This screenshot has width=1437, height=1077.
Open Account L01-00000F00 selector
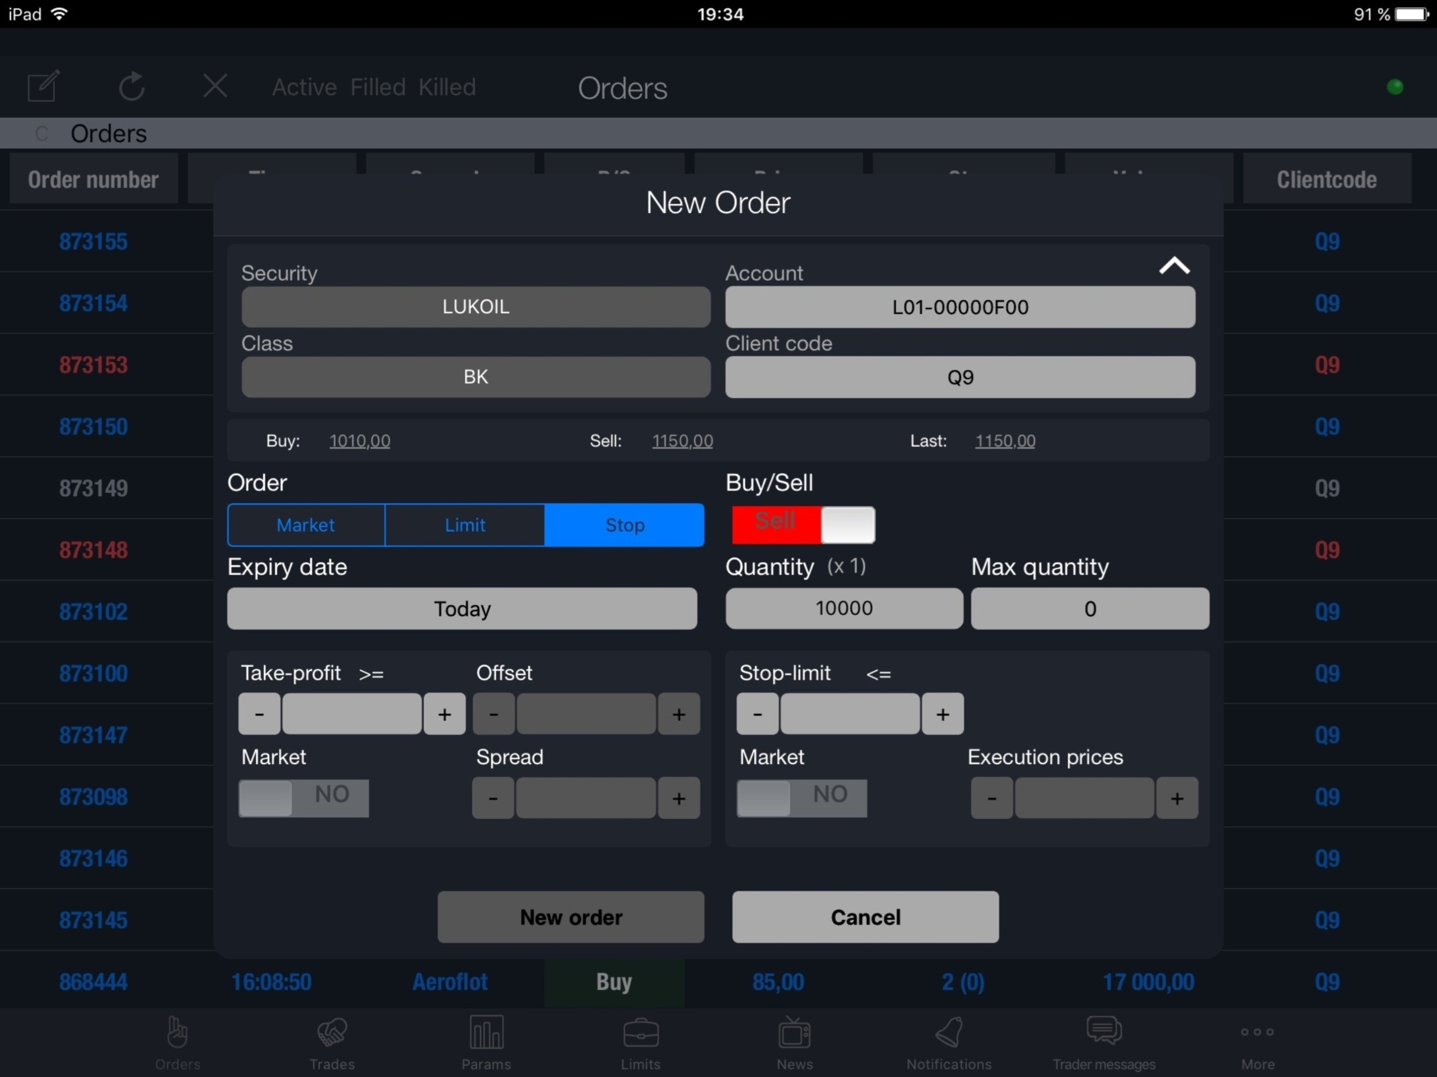click(x=959, y=307)
